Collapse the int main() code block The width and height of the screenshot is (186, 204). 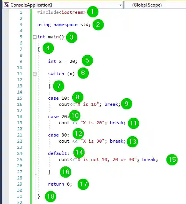coord(35,37)
